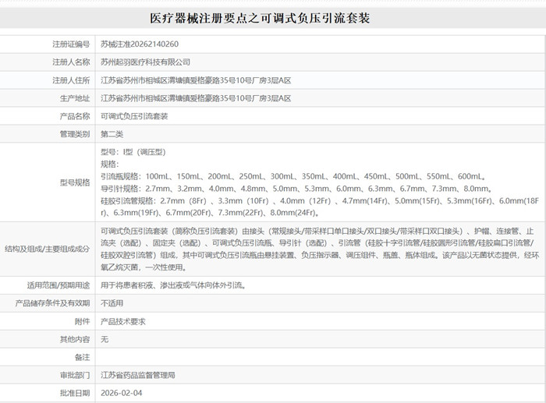
Task: Click the 产品名称 label
Action: 75,116
